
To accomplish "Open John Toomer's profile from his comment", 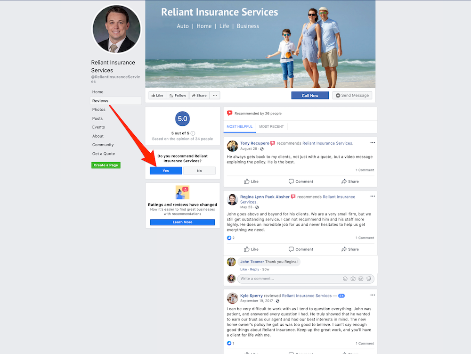I will pyautogui.click(x=252, y=262).
